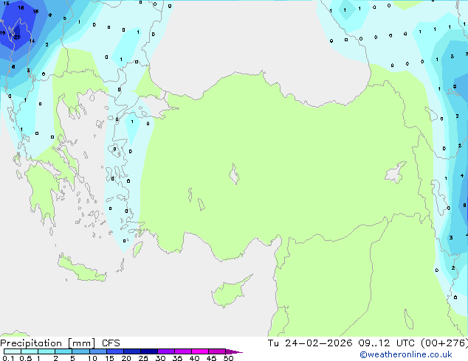
Task: Pick the 35–40 mm legend color swatch
Action: (x=182, y=351)
